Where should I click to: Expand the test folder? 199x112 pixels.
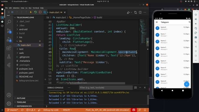(21, 49)
